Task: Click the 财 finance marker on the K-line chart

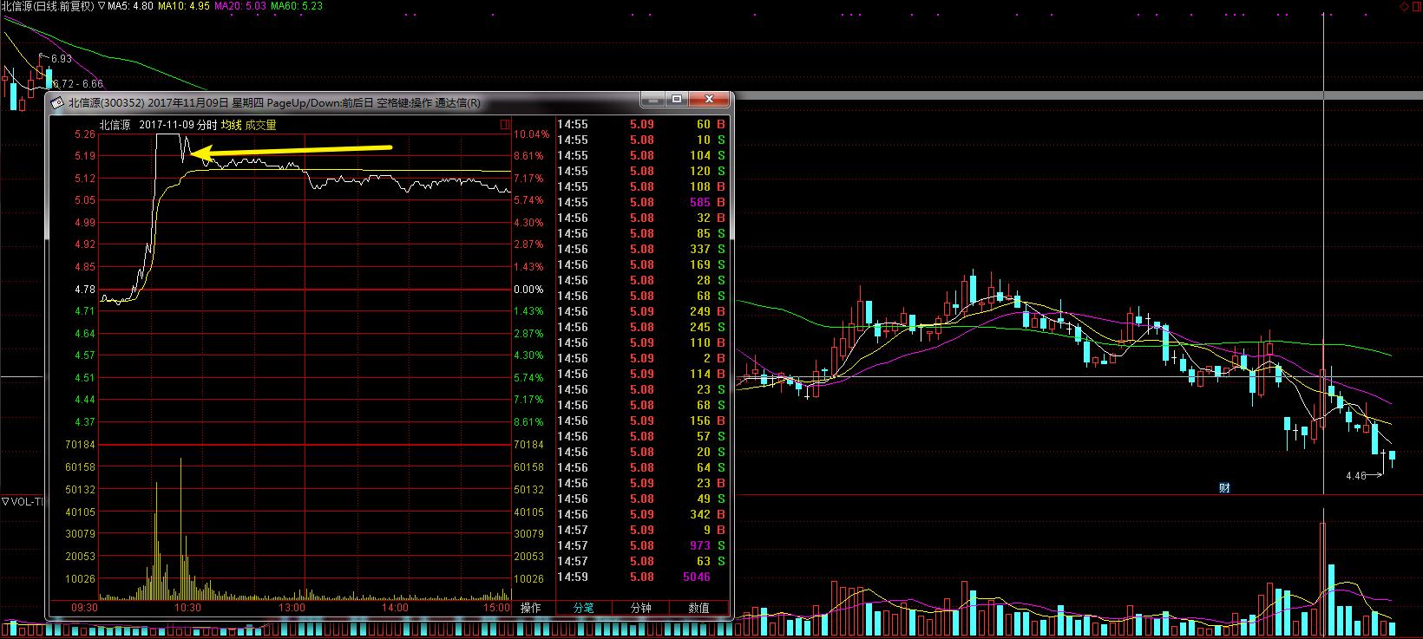Action: point(1224,488)
